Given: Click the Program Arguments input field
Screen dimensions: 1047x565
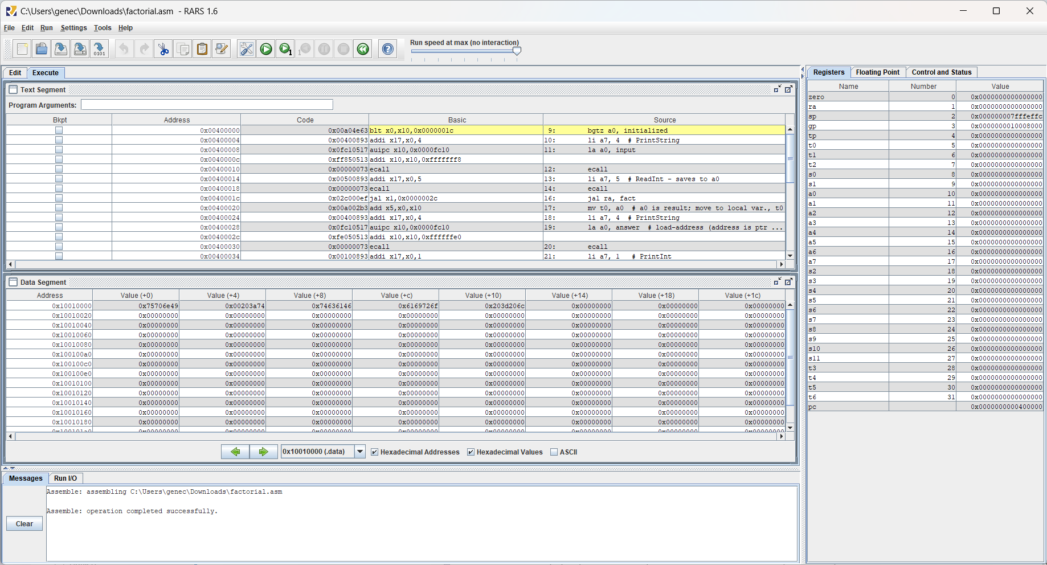Looking at the screenshot, I should pyautogui.click(x=207, y=105).
